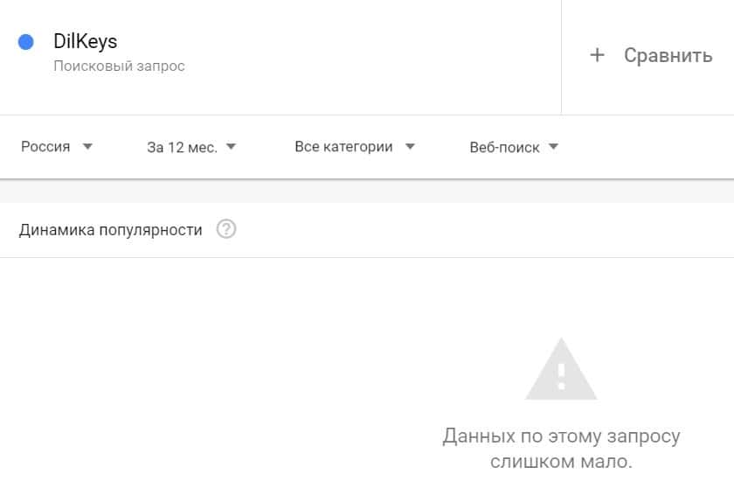Viewport: 734px width, 481px height.
Task: Expand the Россия region dropdown label
Action: point(45,147)
